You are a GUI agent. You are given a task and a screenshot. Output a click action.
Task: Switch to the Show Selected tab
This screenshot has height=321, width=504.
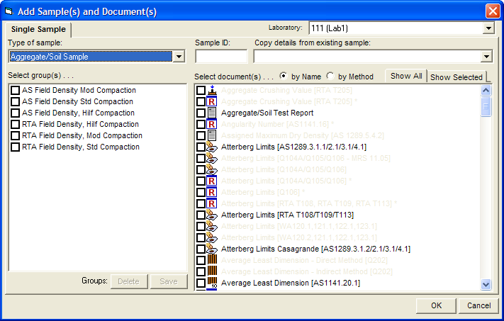[x=456, y=77]
